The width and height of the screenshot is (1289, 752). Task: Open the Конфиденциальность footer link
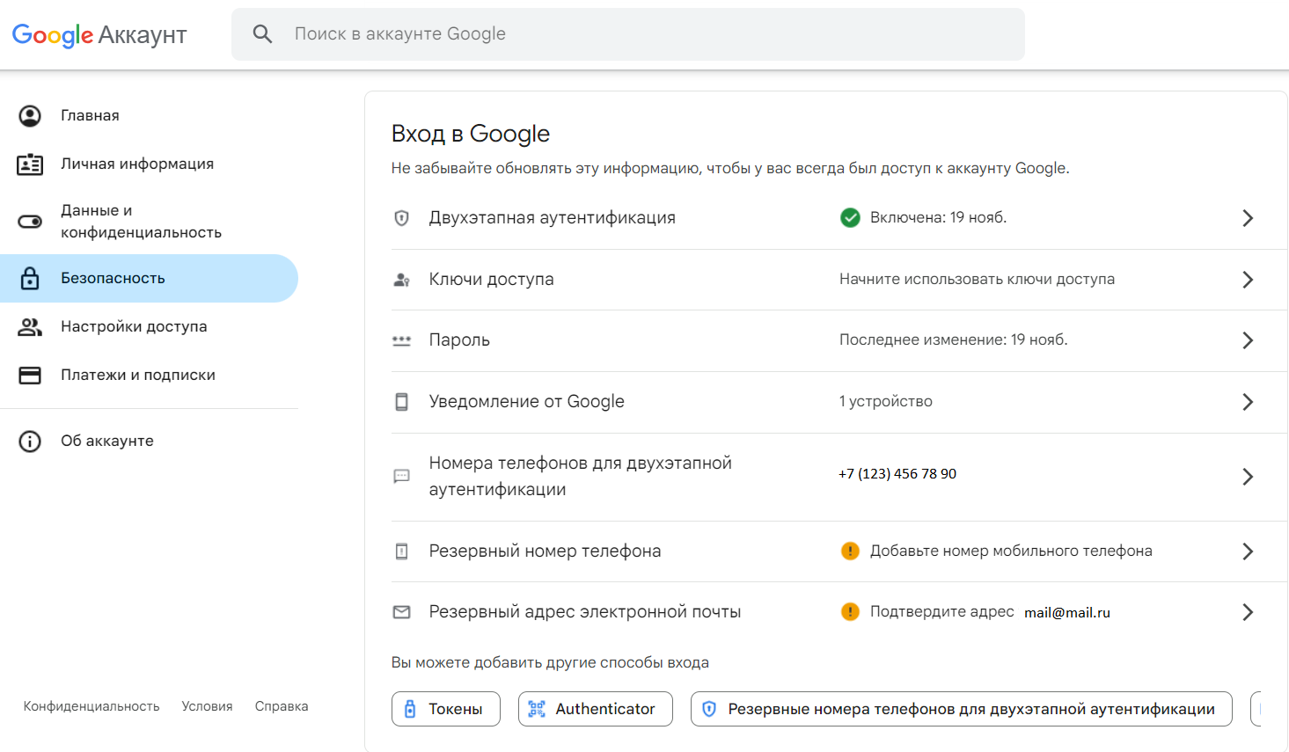coord(92,706)
